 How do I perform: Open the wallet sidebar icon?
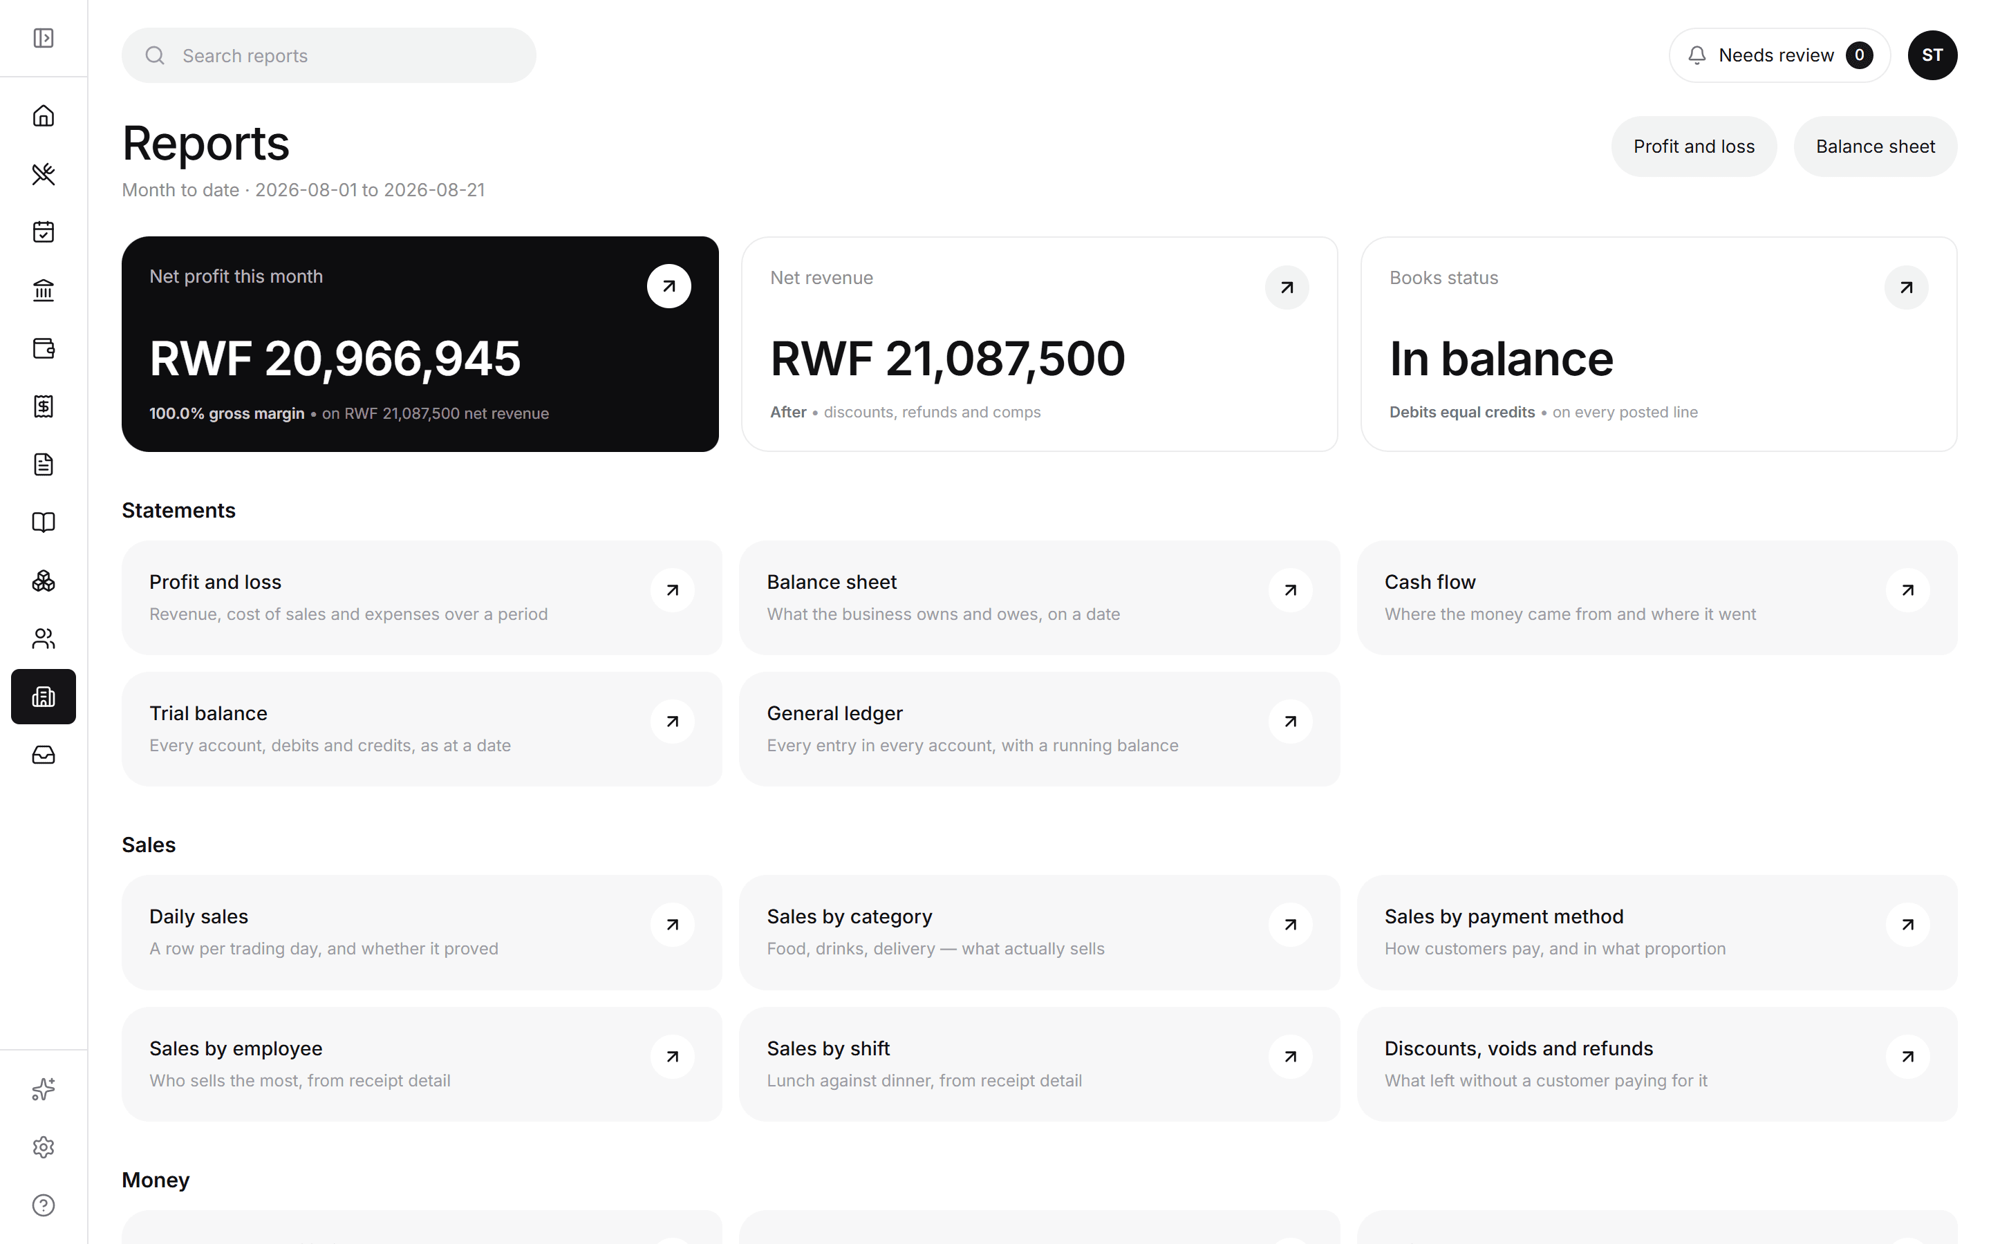point(44,348)
